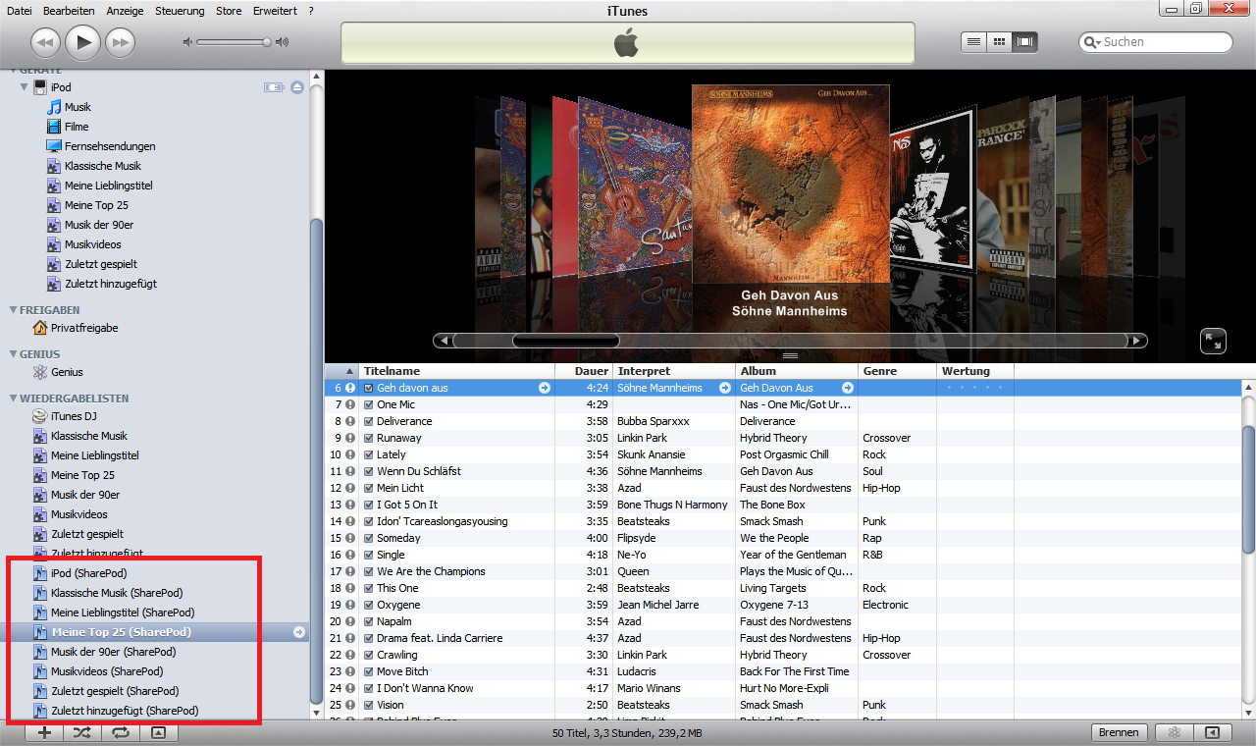Click the arrow next to Geh davon aus title

click(545, 388)
